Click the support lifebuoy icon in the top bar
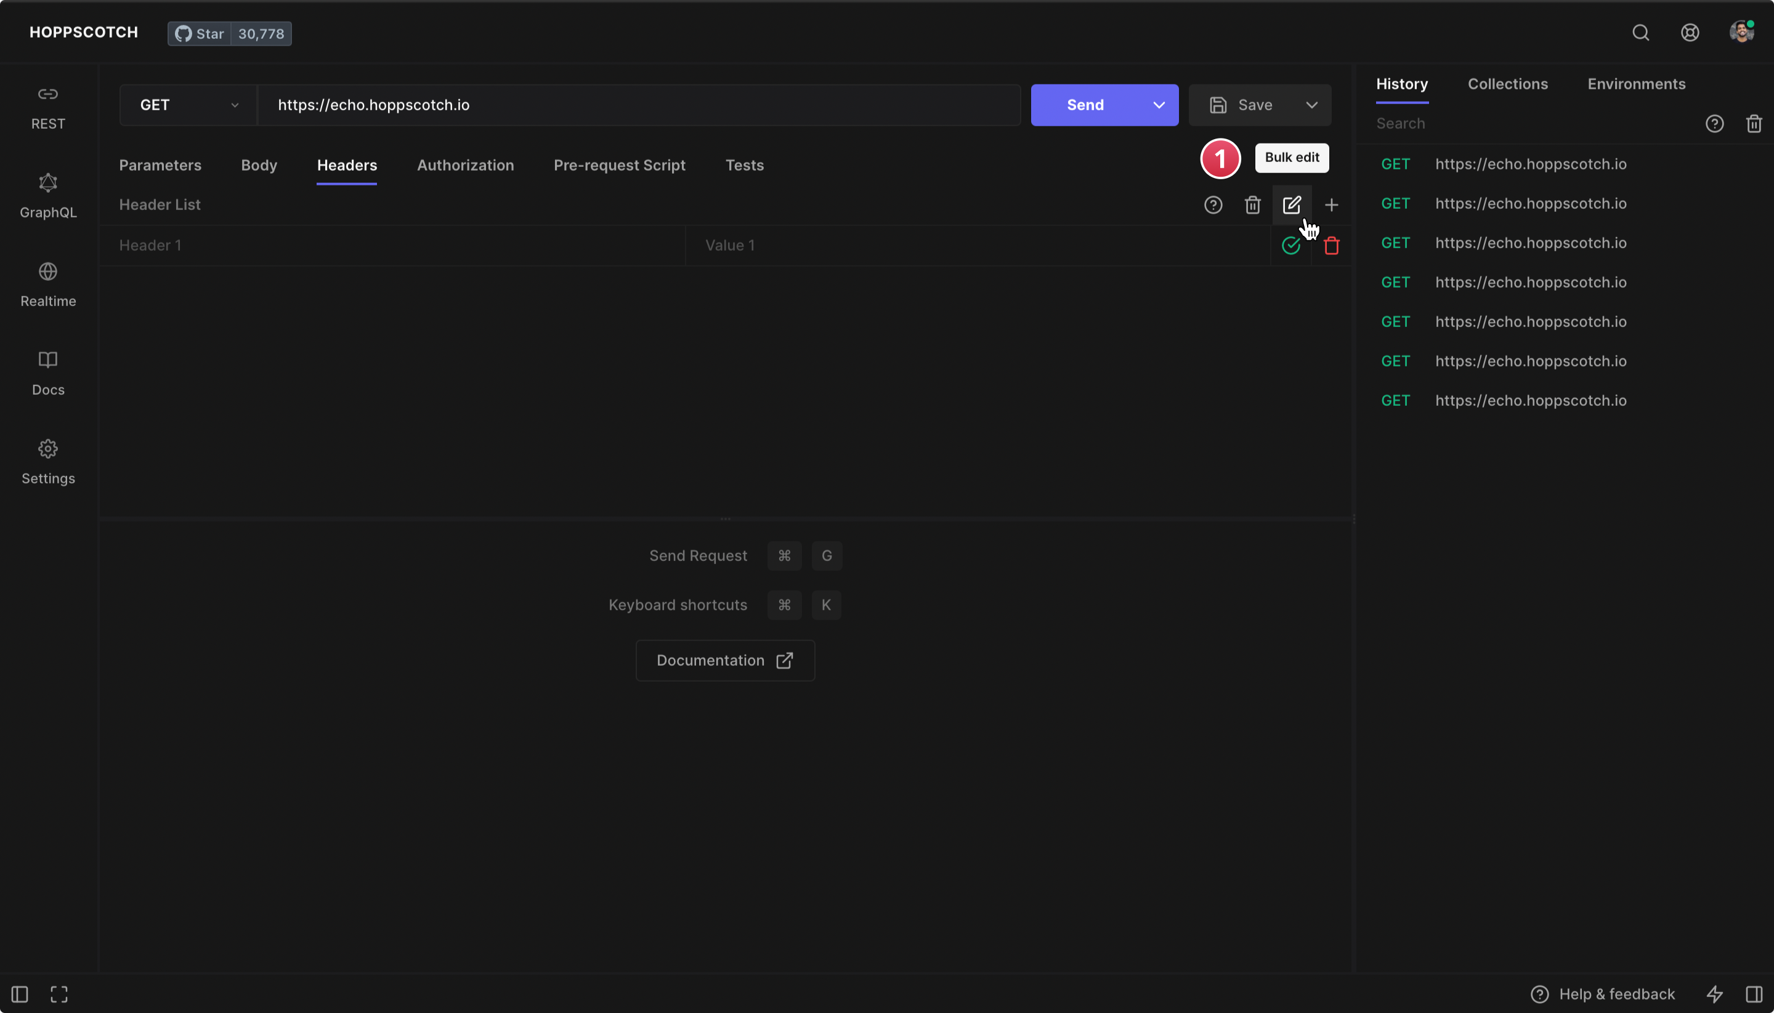This screenshot has width=1774, height=1013. 1690,33
